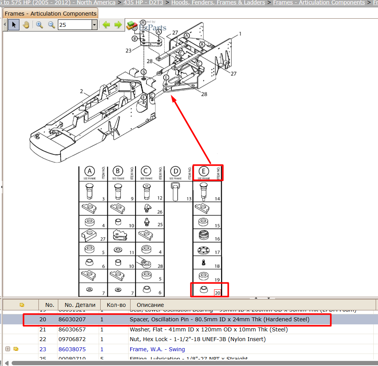Viewport: 378px width, 366px height.
Task: Click item 27 callout in column A
Action: pyautogui.click(x=103, y=239)
